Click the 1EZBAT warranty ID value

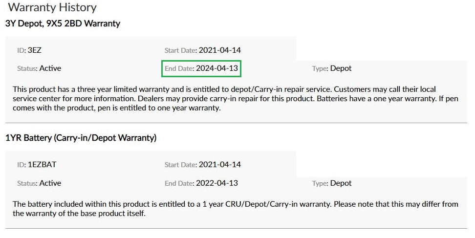(42, 165)
